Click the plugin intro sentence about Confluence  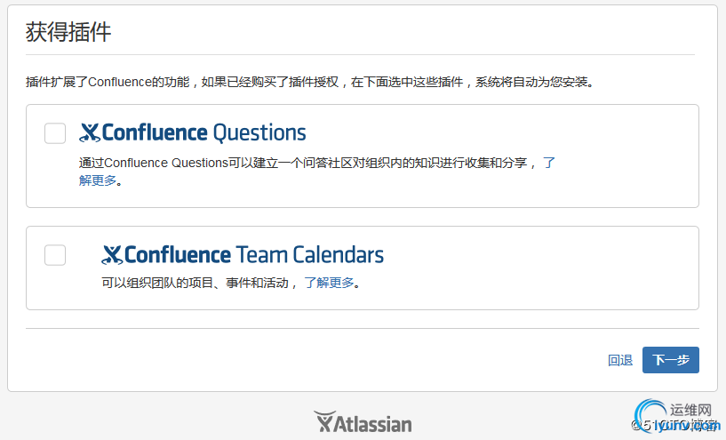pyautogui.click(x=310, y=82)
